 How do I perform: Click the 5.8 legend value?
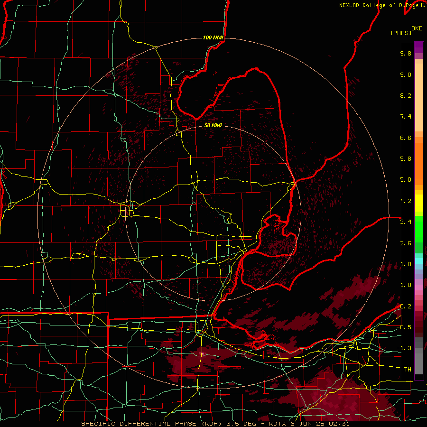[406, 159]
